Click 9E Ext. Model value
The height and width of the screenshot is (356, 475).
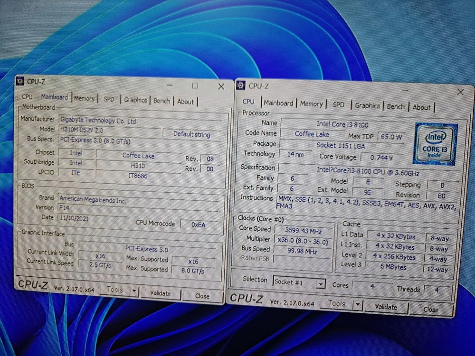coord(368,193)
